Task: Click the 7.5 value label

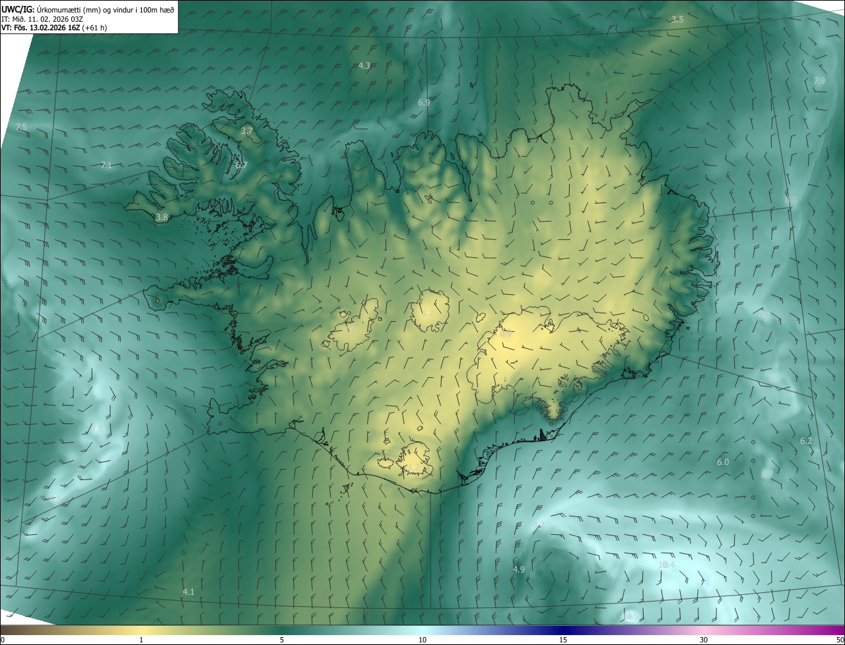Action: [x=22, y=127]
